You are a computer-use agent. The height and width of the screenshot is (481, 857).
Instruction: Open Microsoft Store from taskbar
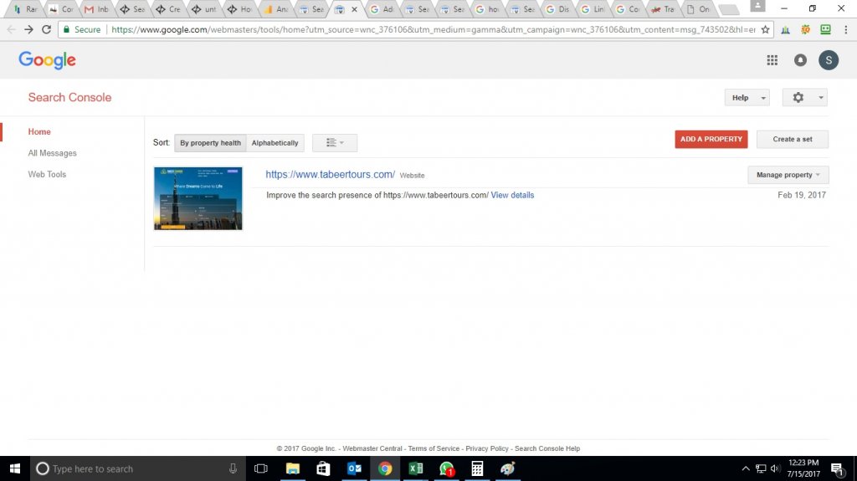324,468
